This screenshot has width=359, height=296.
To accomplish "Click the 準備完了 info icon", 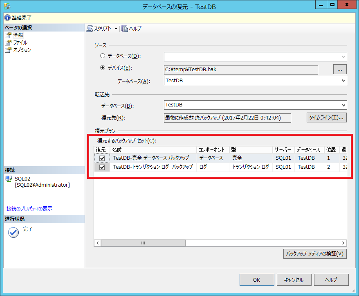I will pyautogui.click(x=7, y=18).
